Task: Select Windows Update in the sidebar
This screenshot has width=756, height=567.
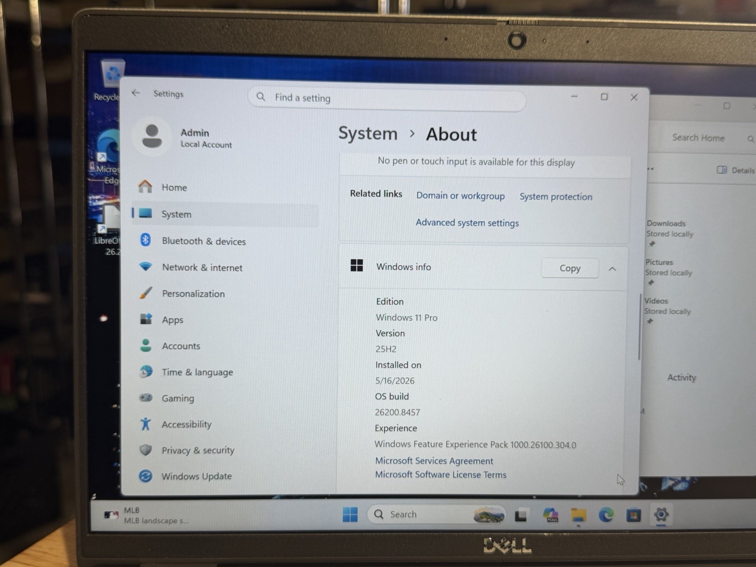Action: pyautogui.click(x=226, y=476)
